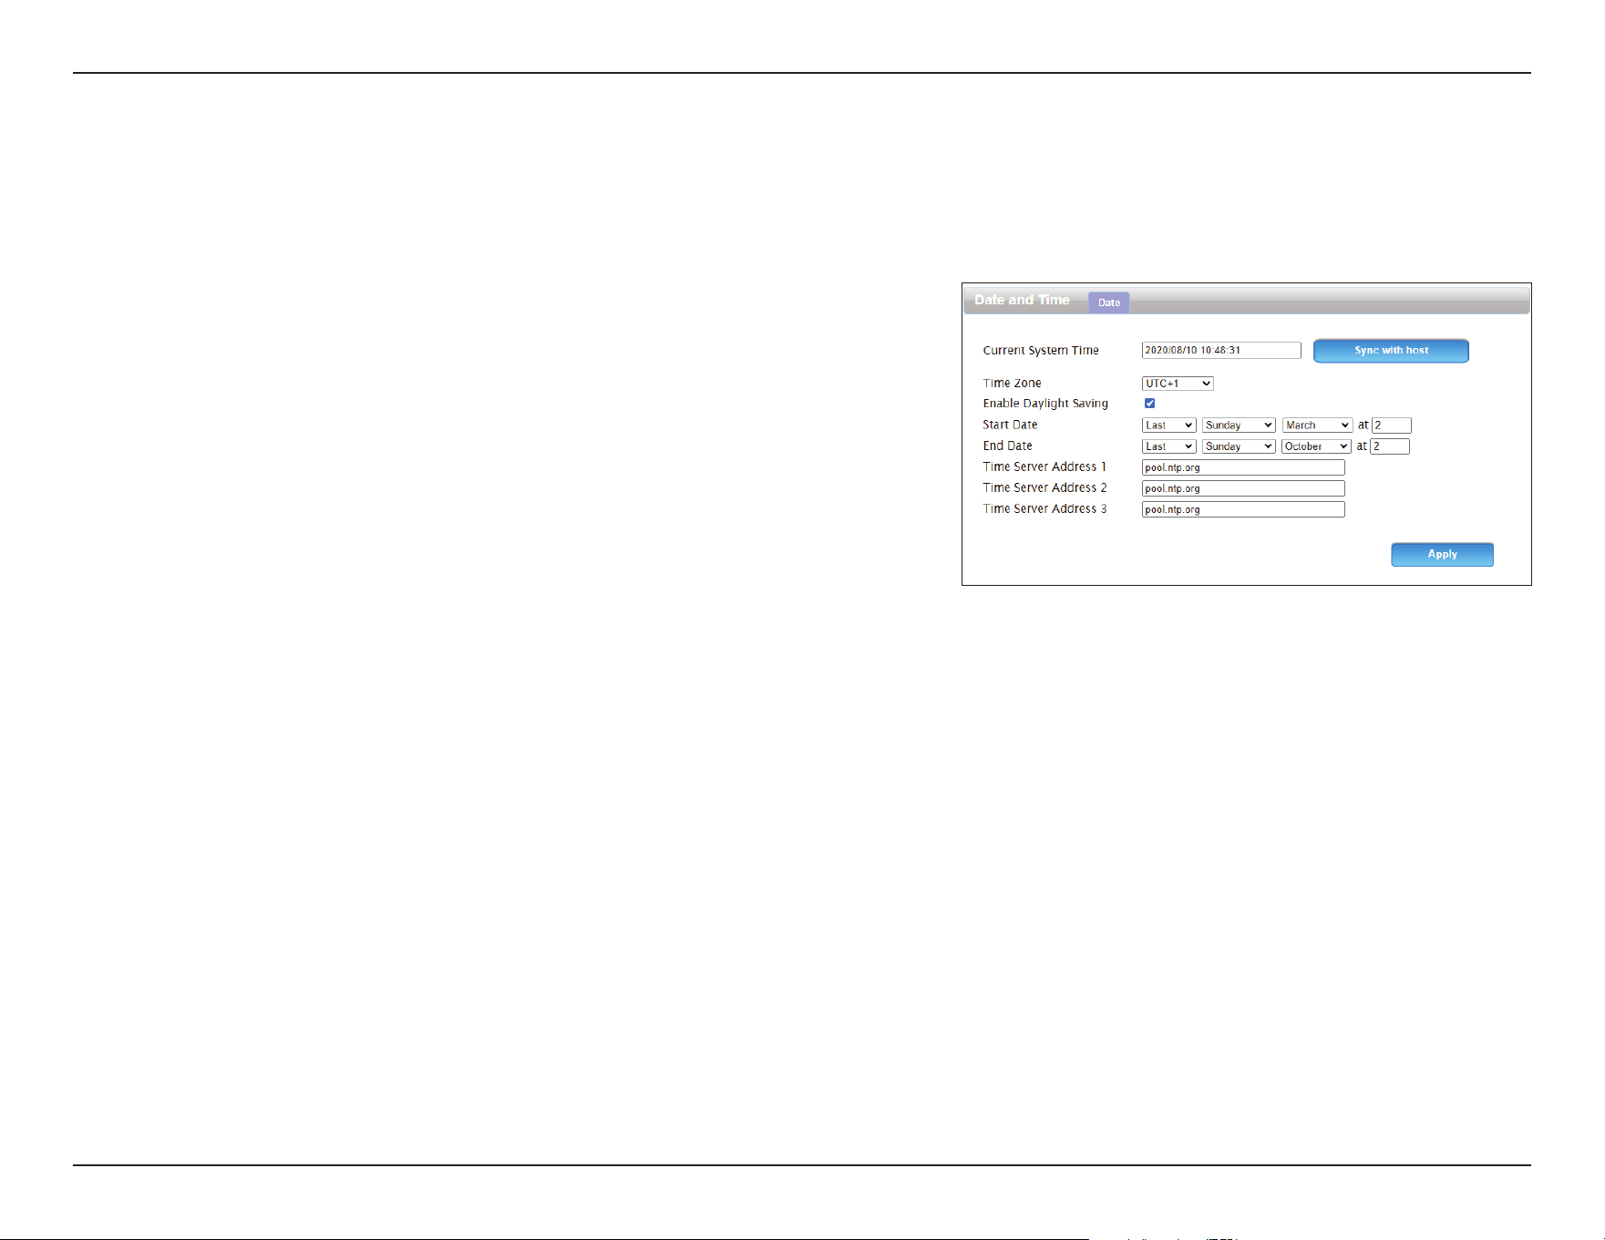Click the 'Time Server Address 2' label
Image resolution: width=1605 pixels, height=1240 pixels.
click(x=1044, y=487)
